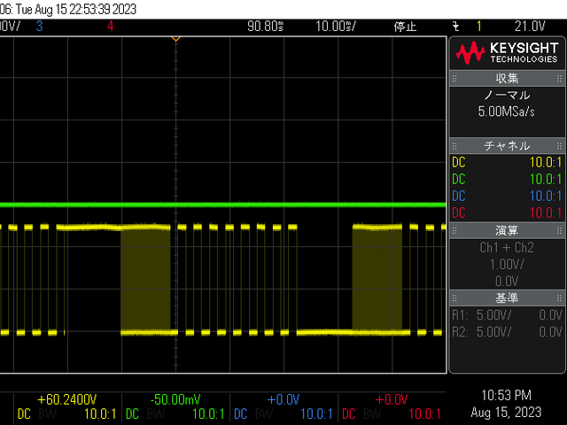The width and height of the screenshot is (567, 425).
Task: Click the 10.00 time per division setting
Action: coord(339,27)
